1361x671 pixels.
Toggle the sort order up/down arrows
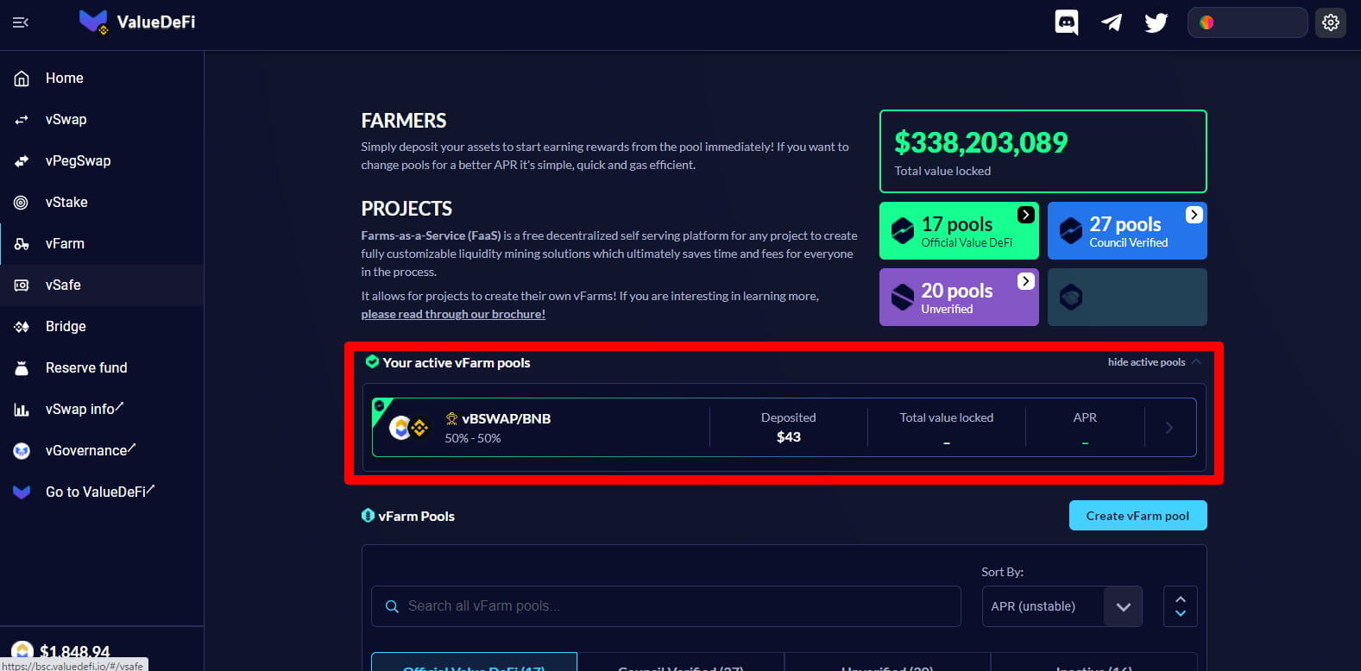(x=1181, y=606)
